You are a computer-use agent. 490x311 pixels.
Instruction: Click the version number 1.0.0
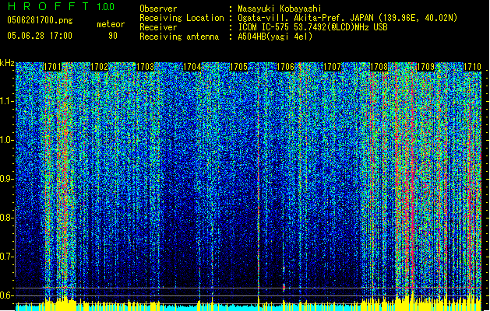(x=105, y=6)
